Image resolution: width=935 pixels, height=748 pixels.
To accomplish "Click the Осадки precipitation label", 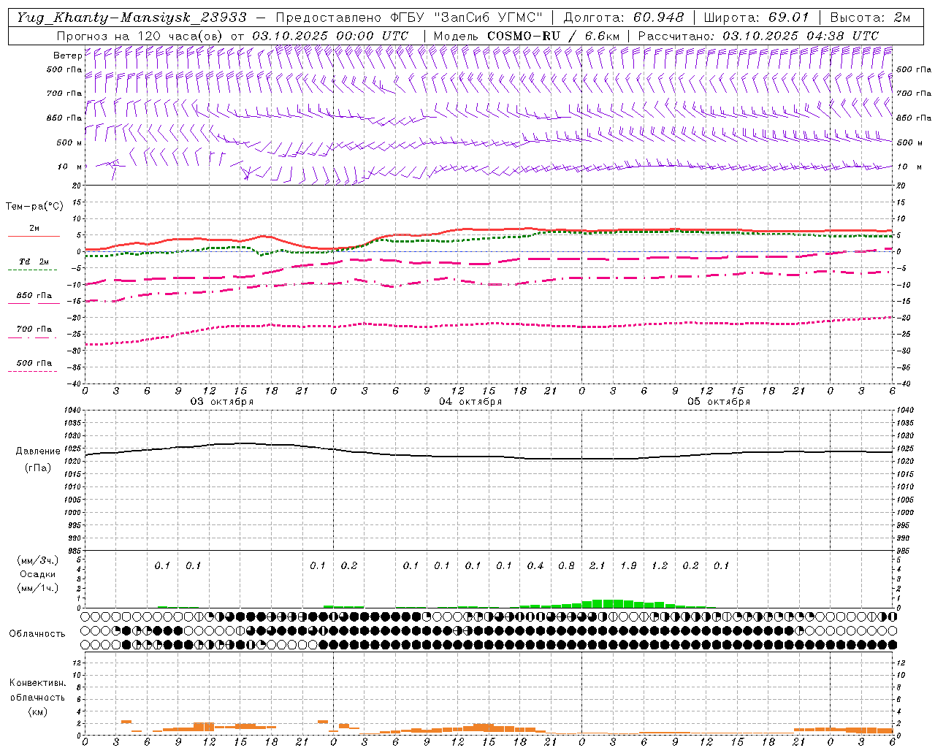I will (38, 574).
